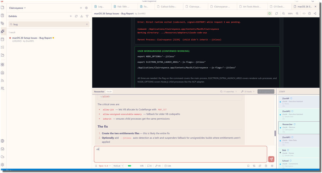This screenshot has width=322, height=173.
Task: Open the calendar icon in left sidebar
Action: [x=2, y=39]
